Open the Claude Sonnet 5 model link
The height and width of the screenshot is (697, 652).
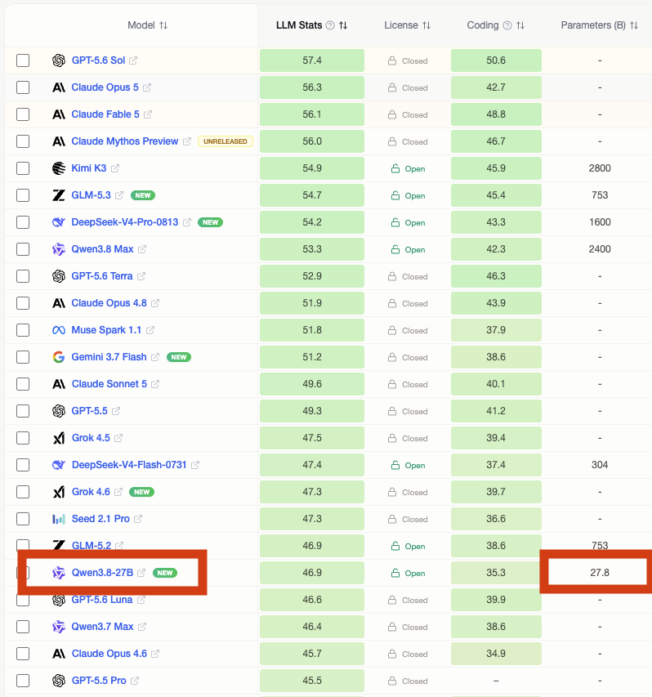109,384
